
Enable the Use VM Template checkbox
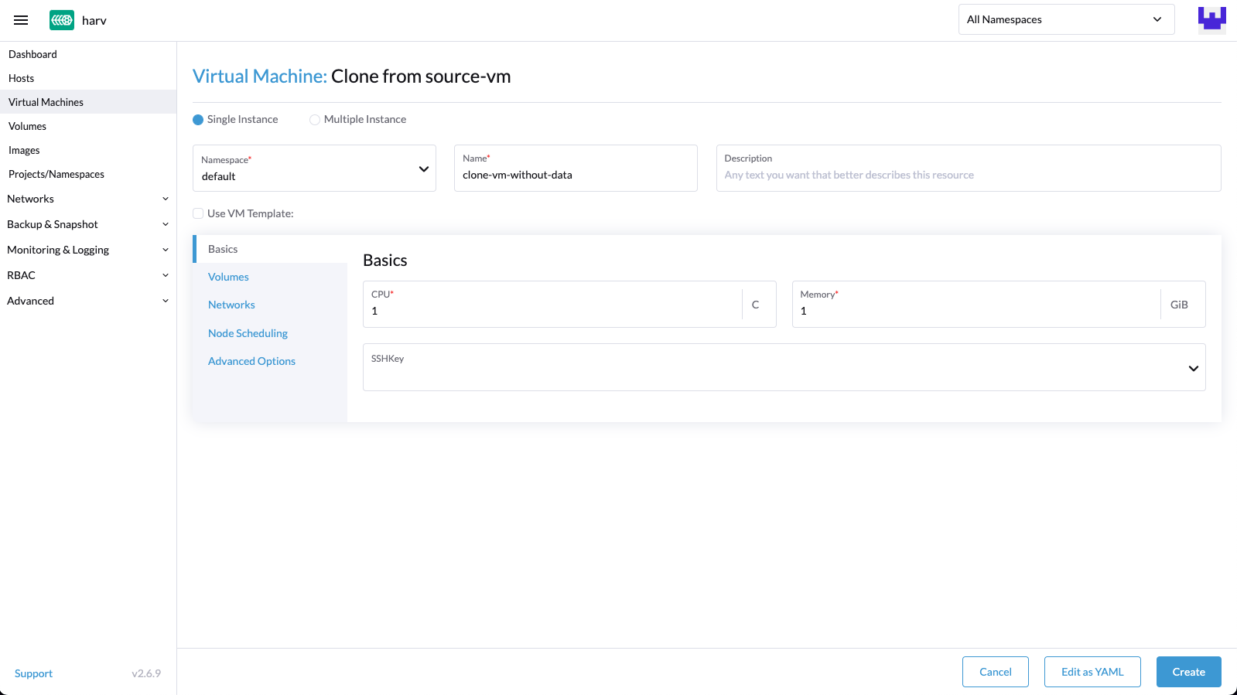[199, 214]
